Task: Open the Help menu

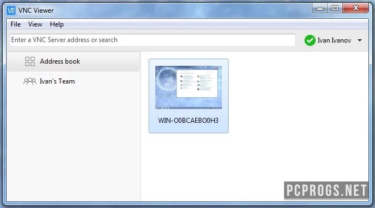Action: 57,24
